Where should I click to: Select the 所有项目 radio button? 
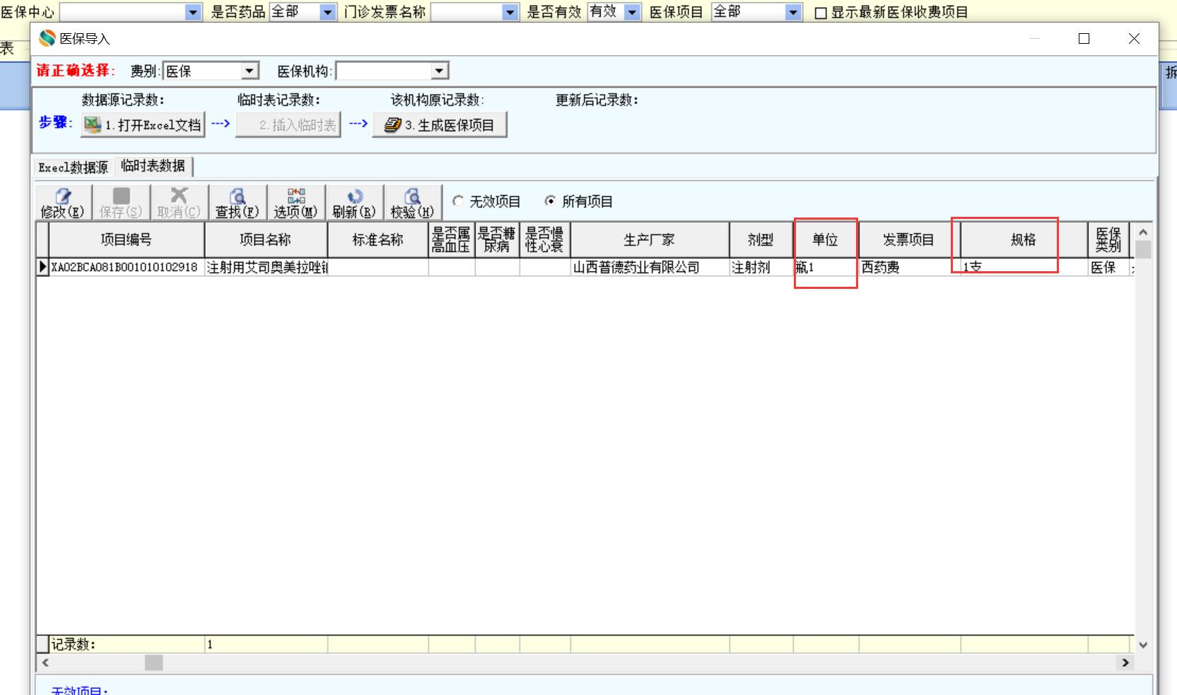[x=550, y=201]
